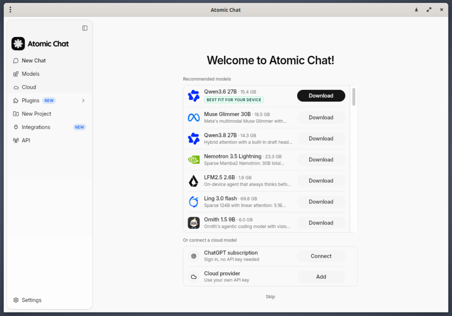Expand the Plugins submenu chevron
The height and width of the screenshot is (316, 452).
83,101
